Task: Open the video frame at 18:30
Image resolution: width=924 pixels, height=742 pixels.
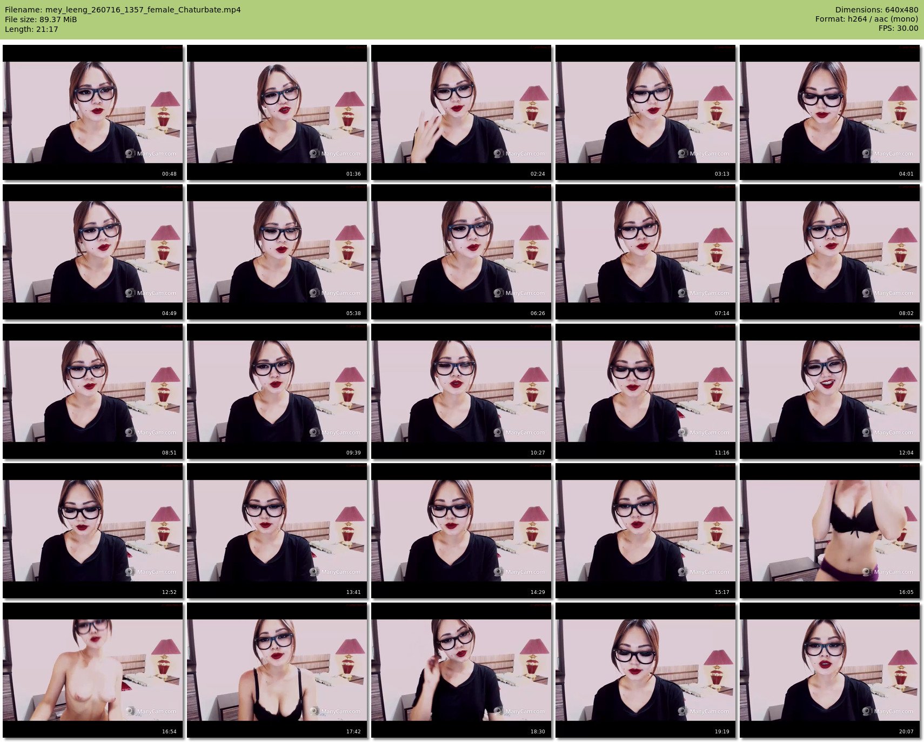Action: tap(461, 670)
